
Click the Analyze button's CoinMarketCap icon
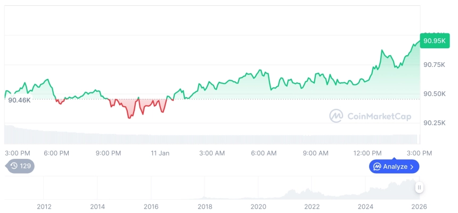377,167
